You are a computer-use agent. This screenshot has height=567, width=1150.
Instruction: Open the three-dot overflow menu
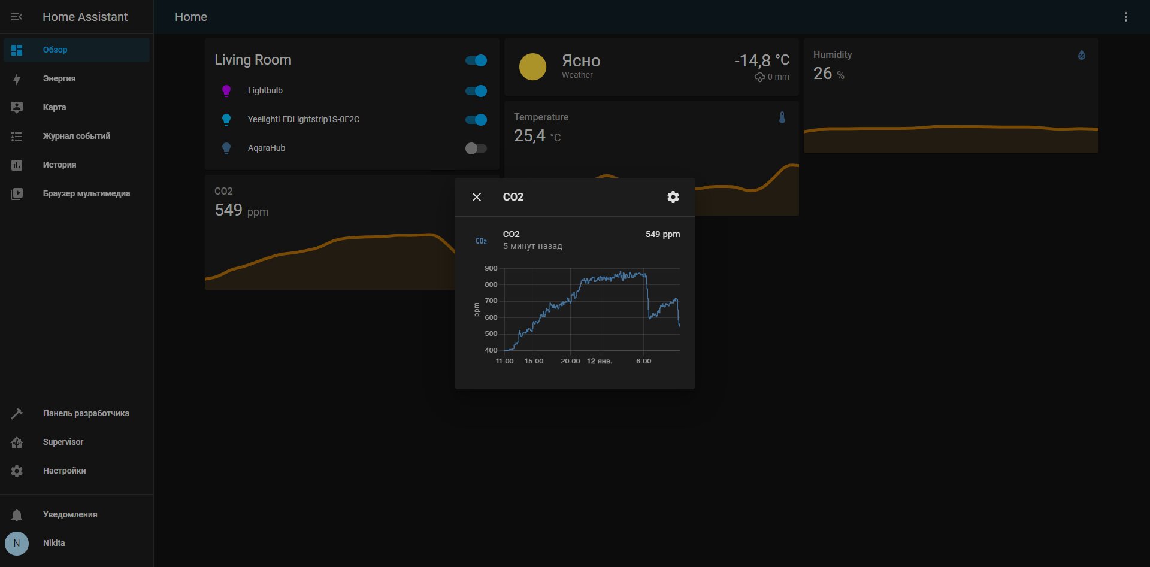pyautogui.click(x=1126, y=17)
